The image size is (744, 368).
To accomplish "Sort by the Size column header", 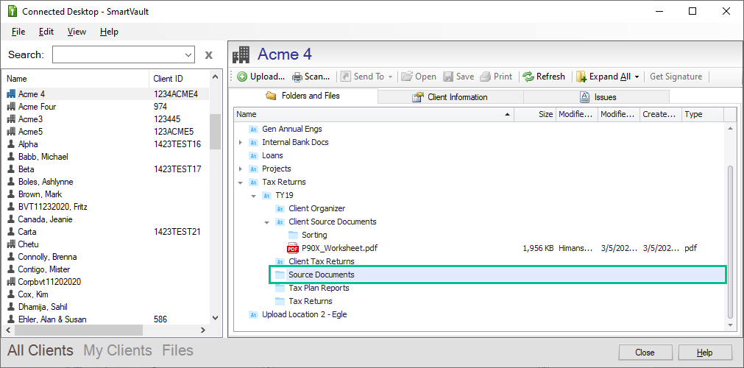I will pos(534,115).
